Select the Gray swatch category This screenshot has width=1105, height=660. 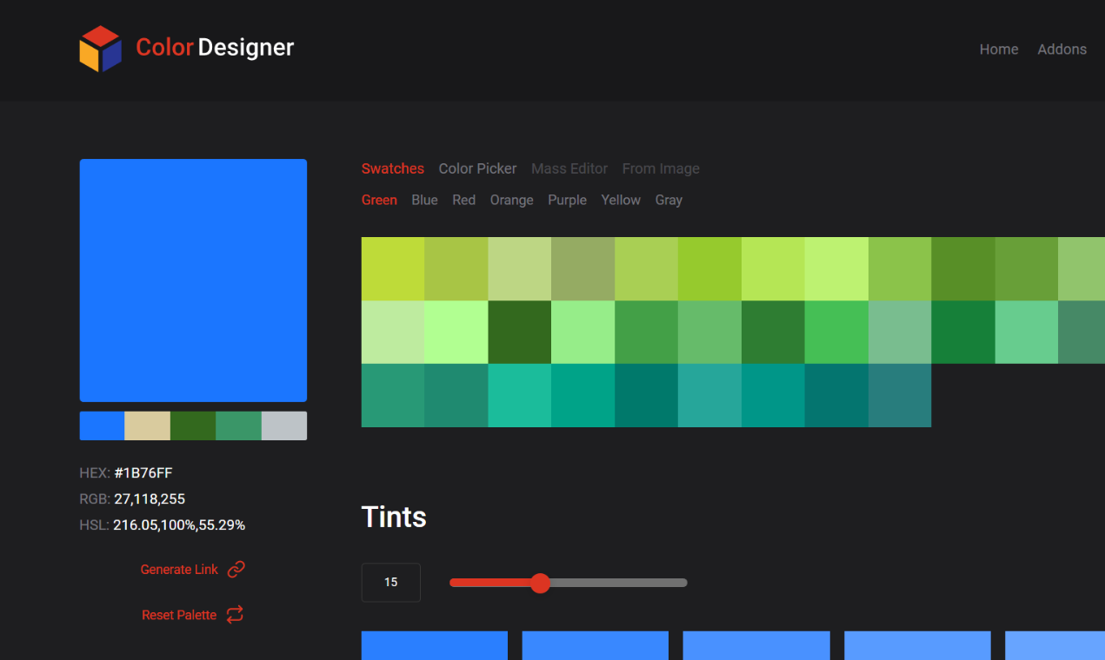point(669,200)
